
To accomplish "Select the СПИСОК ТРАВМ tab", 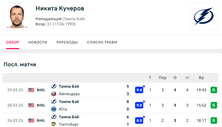I will (102, 42).
